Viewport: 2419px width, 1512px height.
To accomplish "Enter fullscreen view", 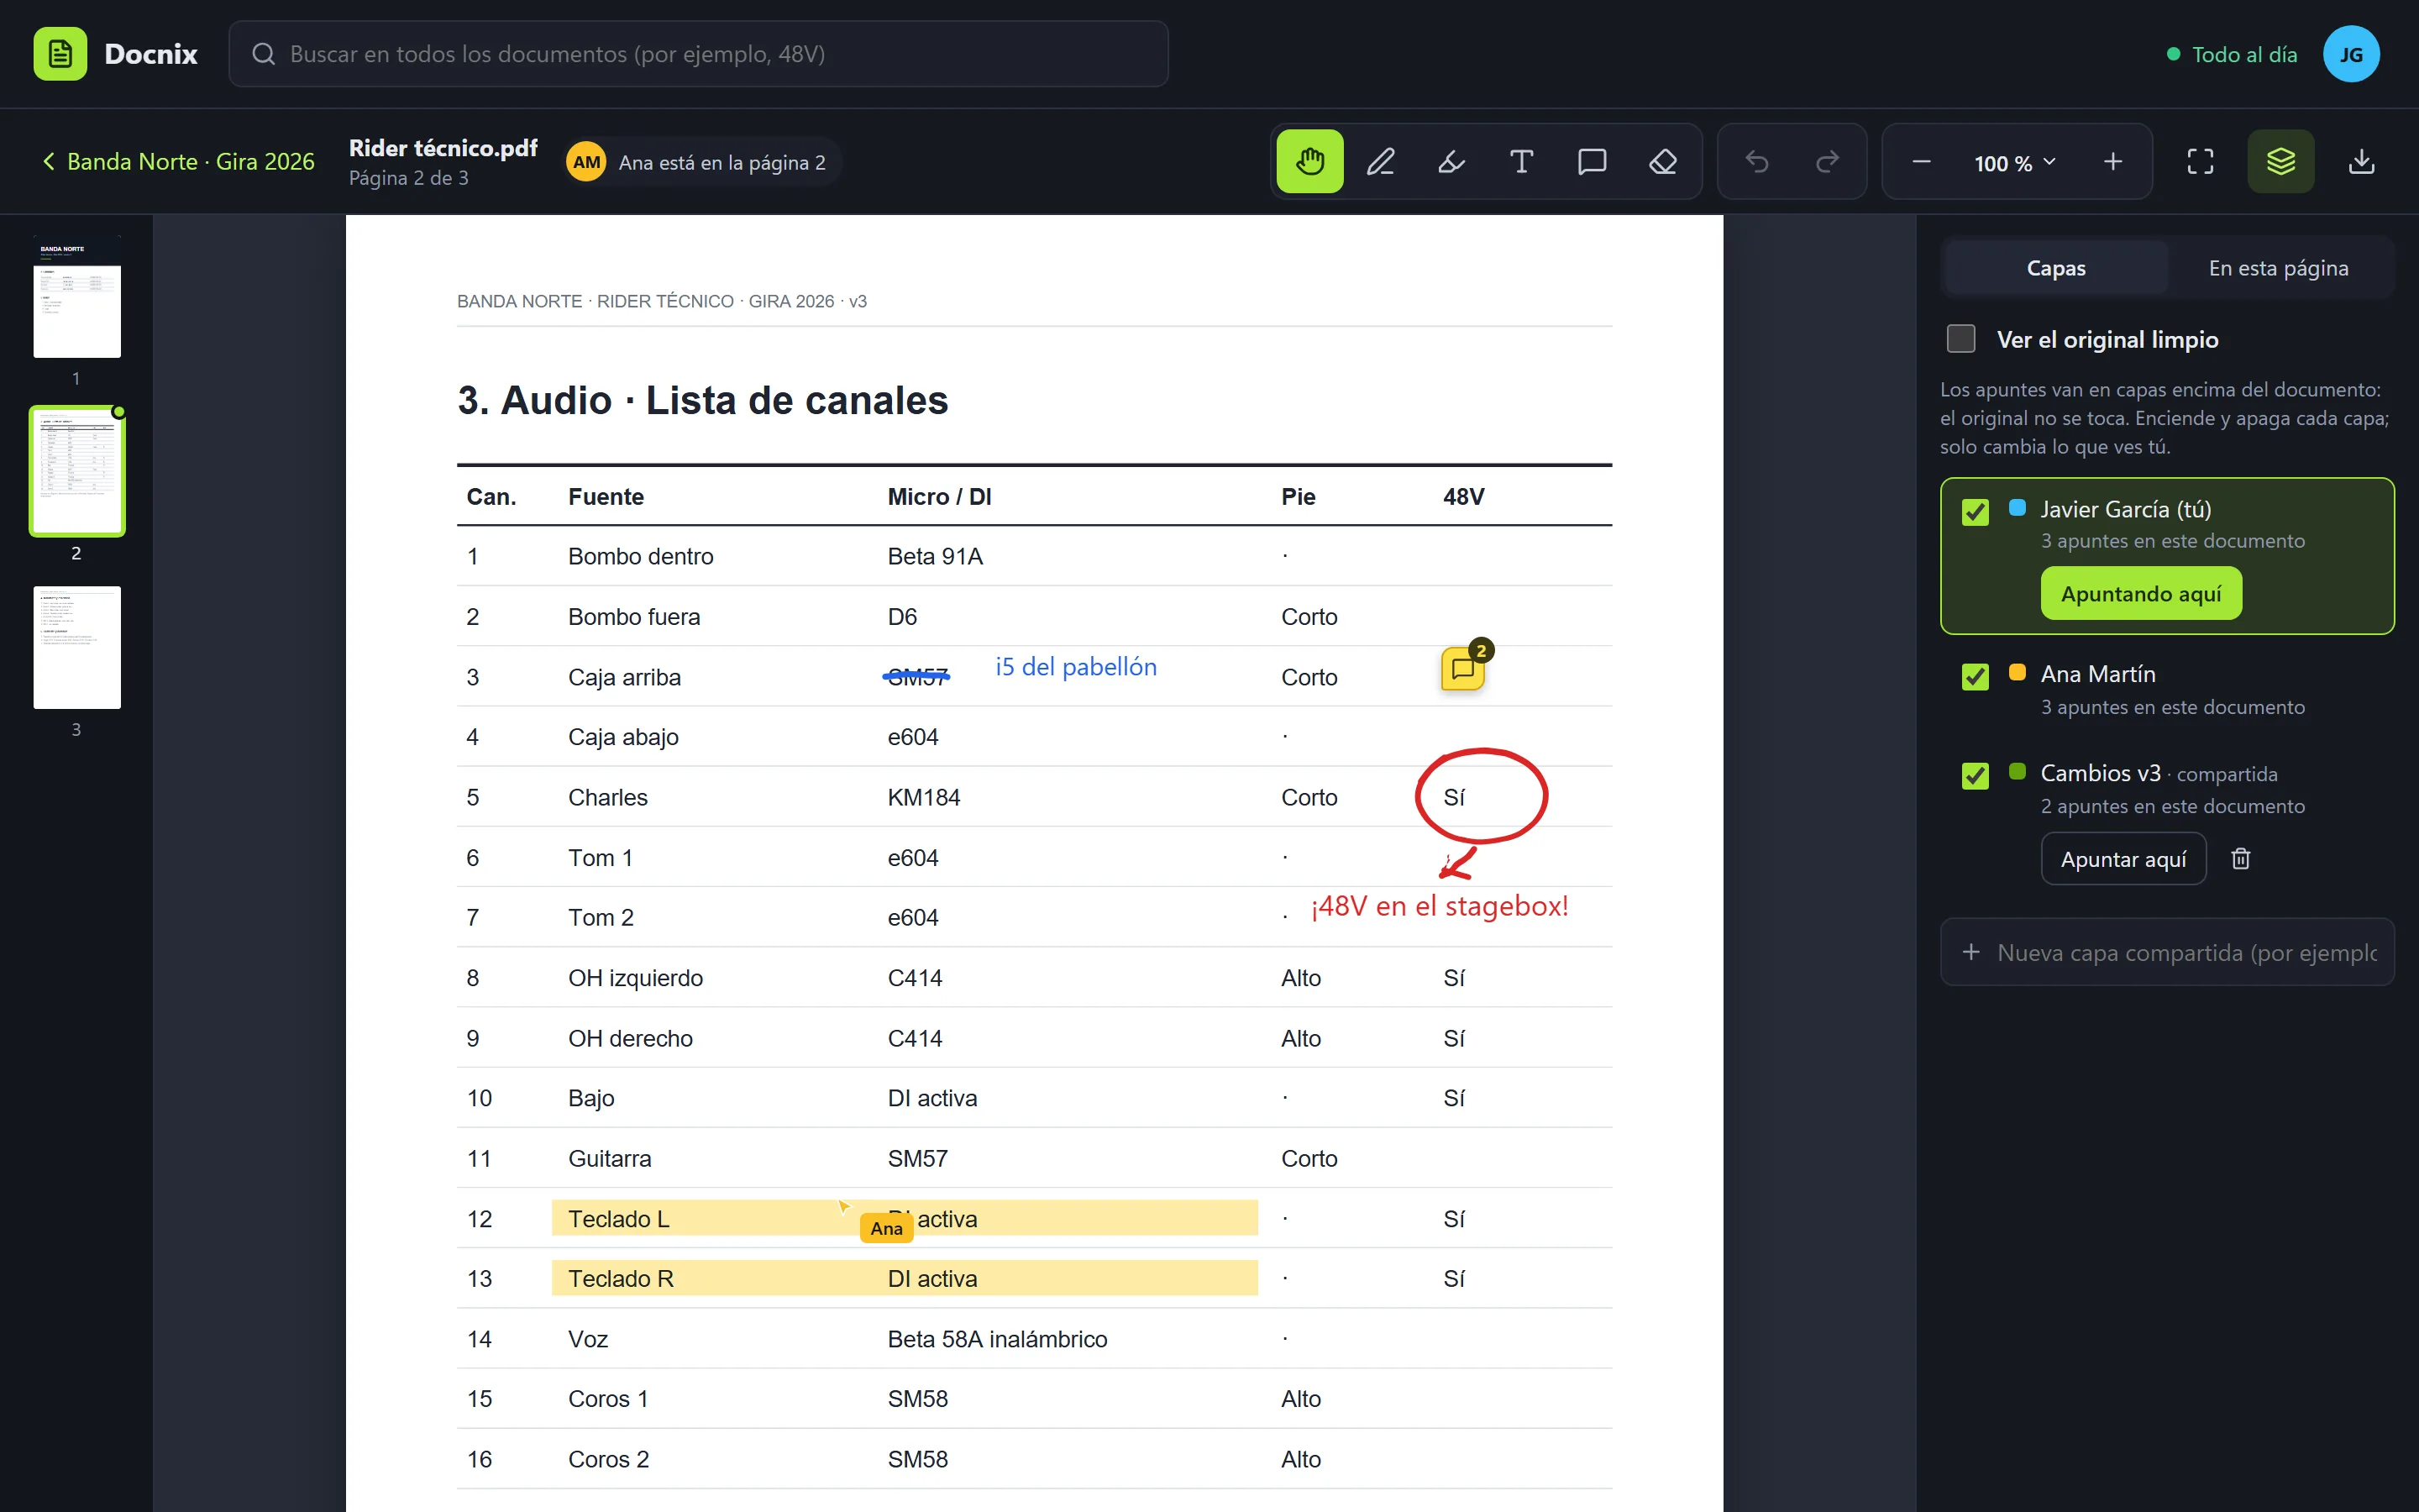I will pos(2200,161).
